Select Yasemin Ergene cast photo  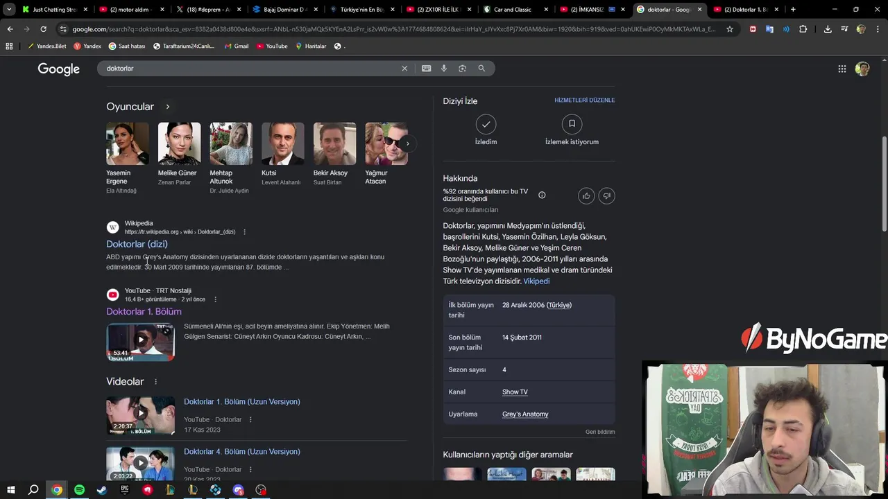pos(128,143)
